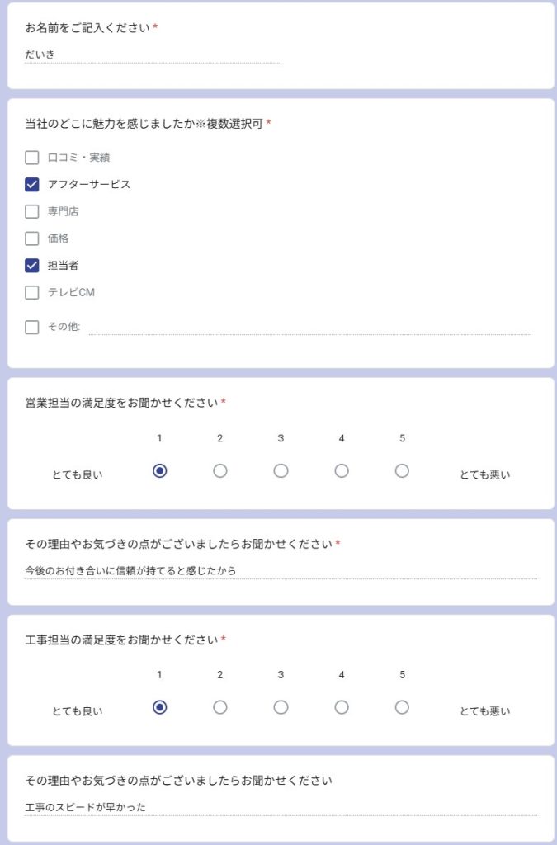Uncheck the アフターサービス checkbox
Image resolution: width=557 pixels, height=845 pixels.
(x=32, y=184)
